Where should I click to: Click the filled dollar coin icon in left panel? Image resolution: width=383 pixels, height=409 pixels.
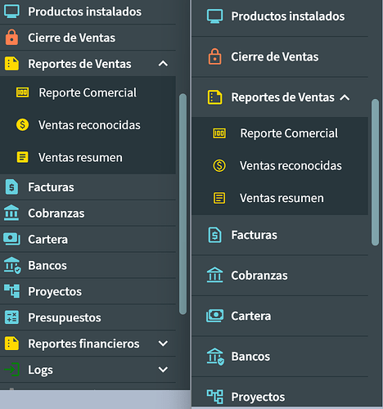[22, 125]
